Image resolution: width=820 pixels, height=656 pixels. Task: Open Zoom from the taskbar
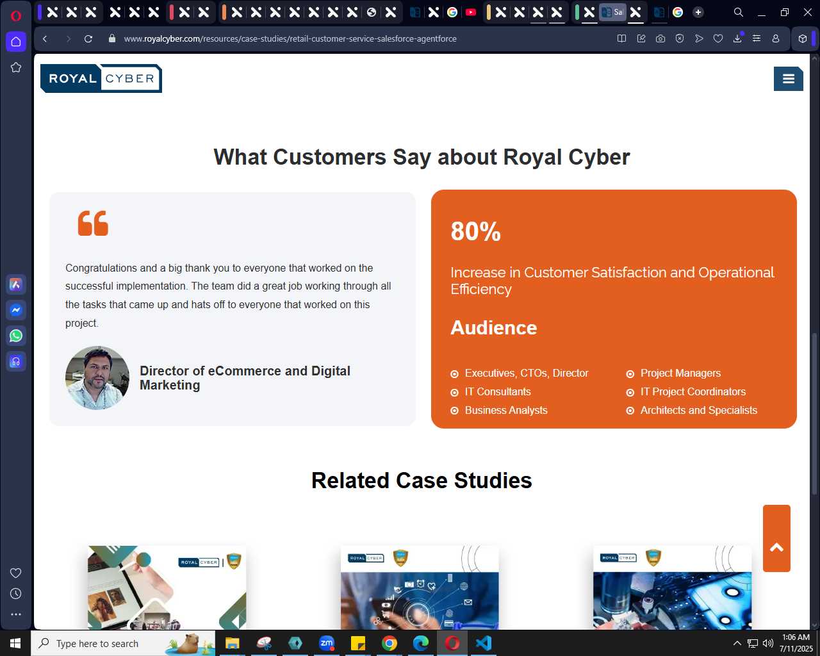(x=327, y=643)
